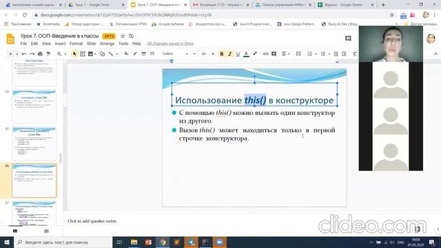Click the print icon

[40, 54]
